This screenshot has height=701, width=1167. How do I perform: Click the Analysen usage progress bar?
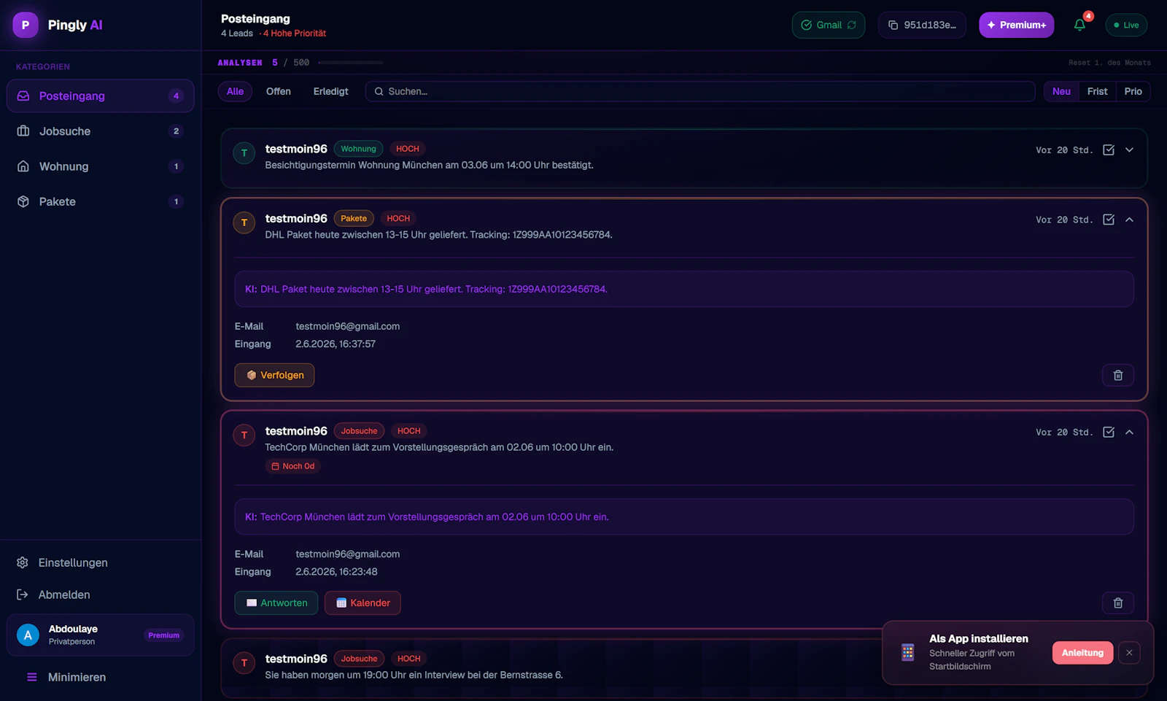tap(351, 63)
